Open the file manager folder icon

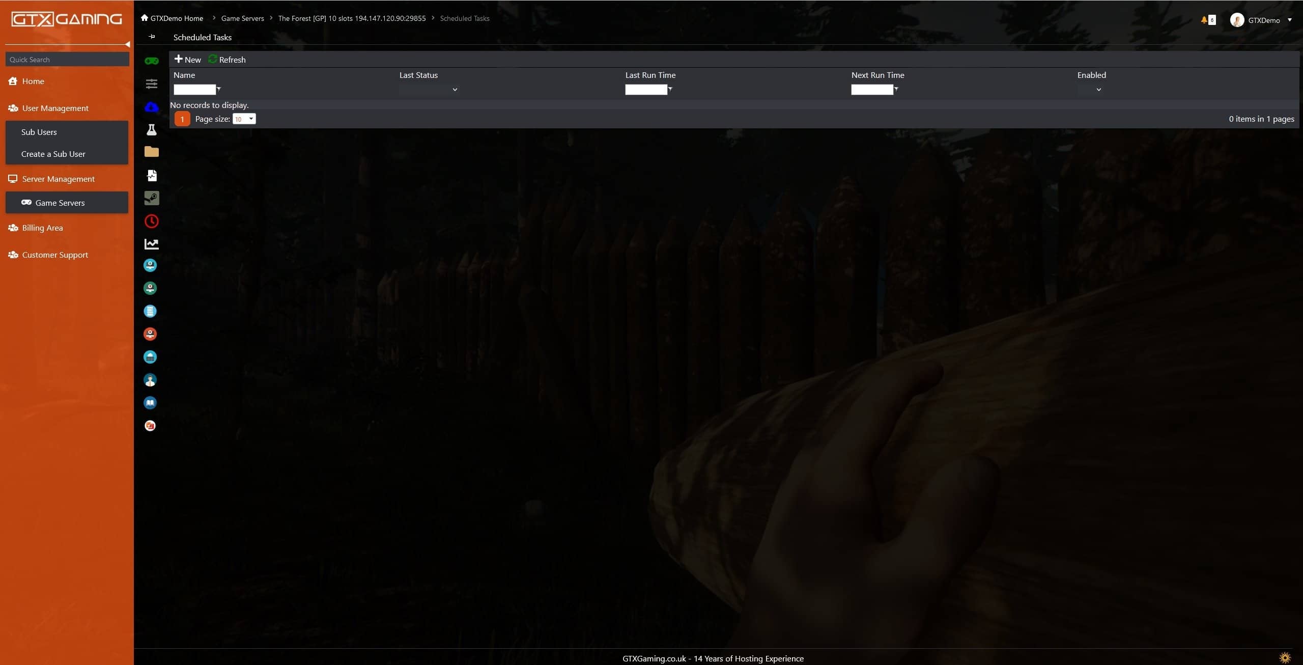151,152
